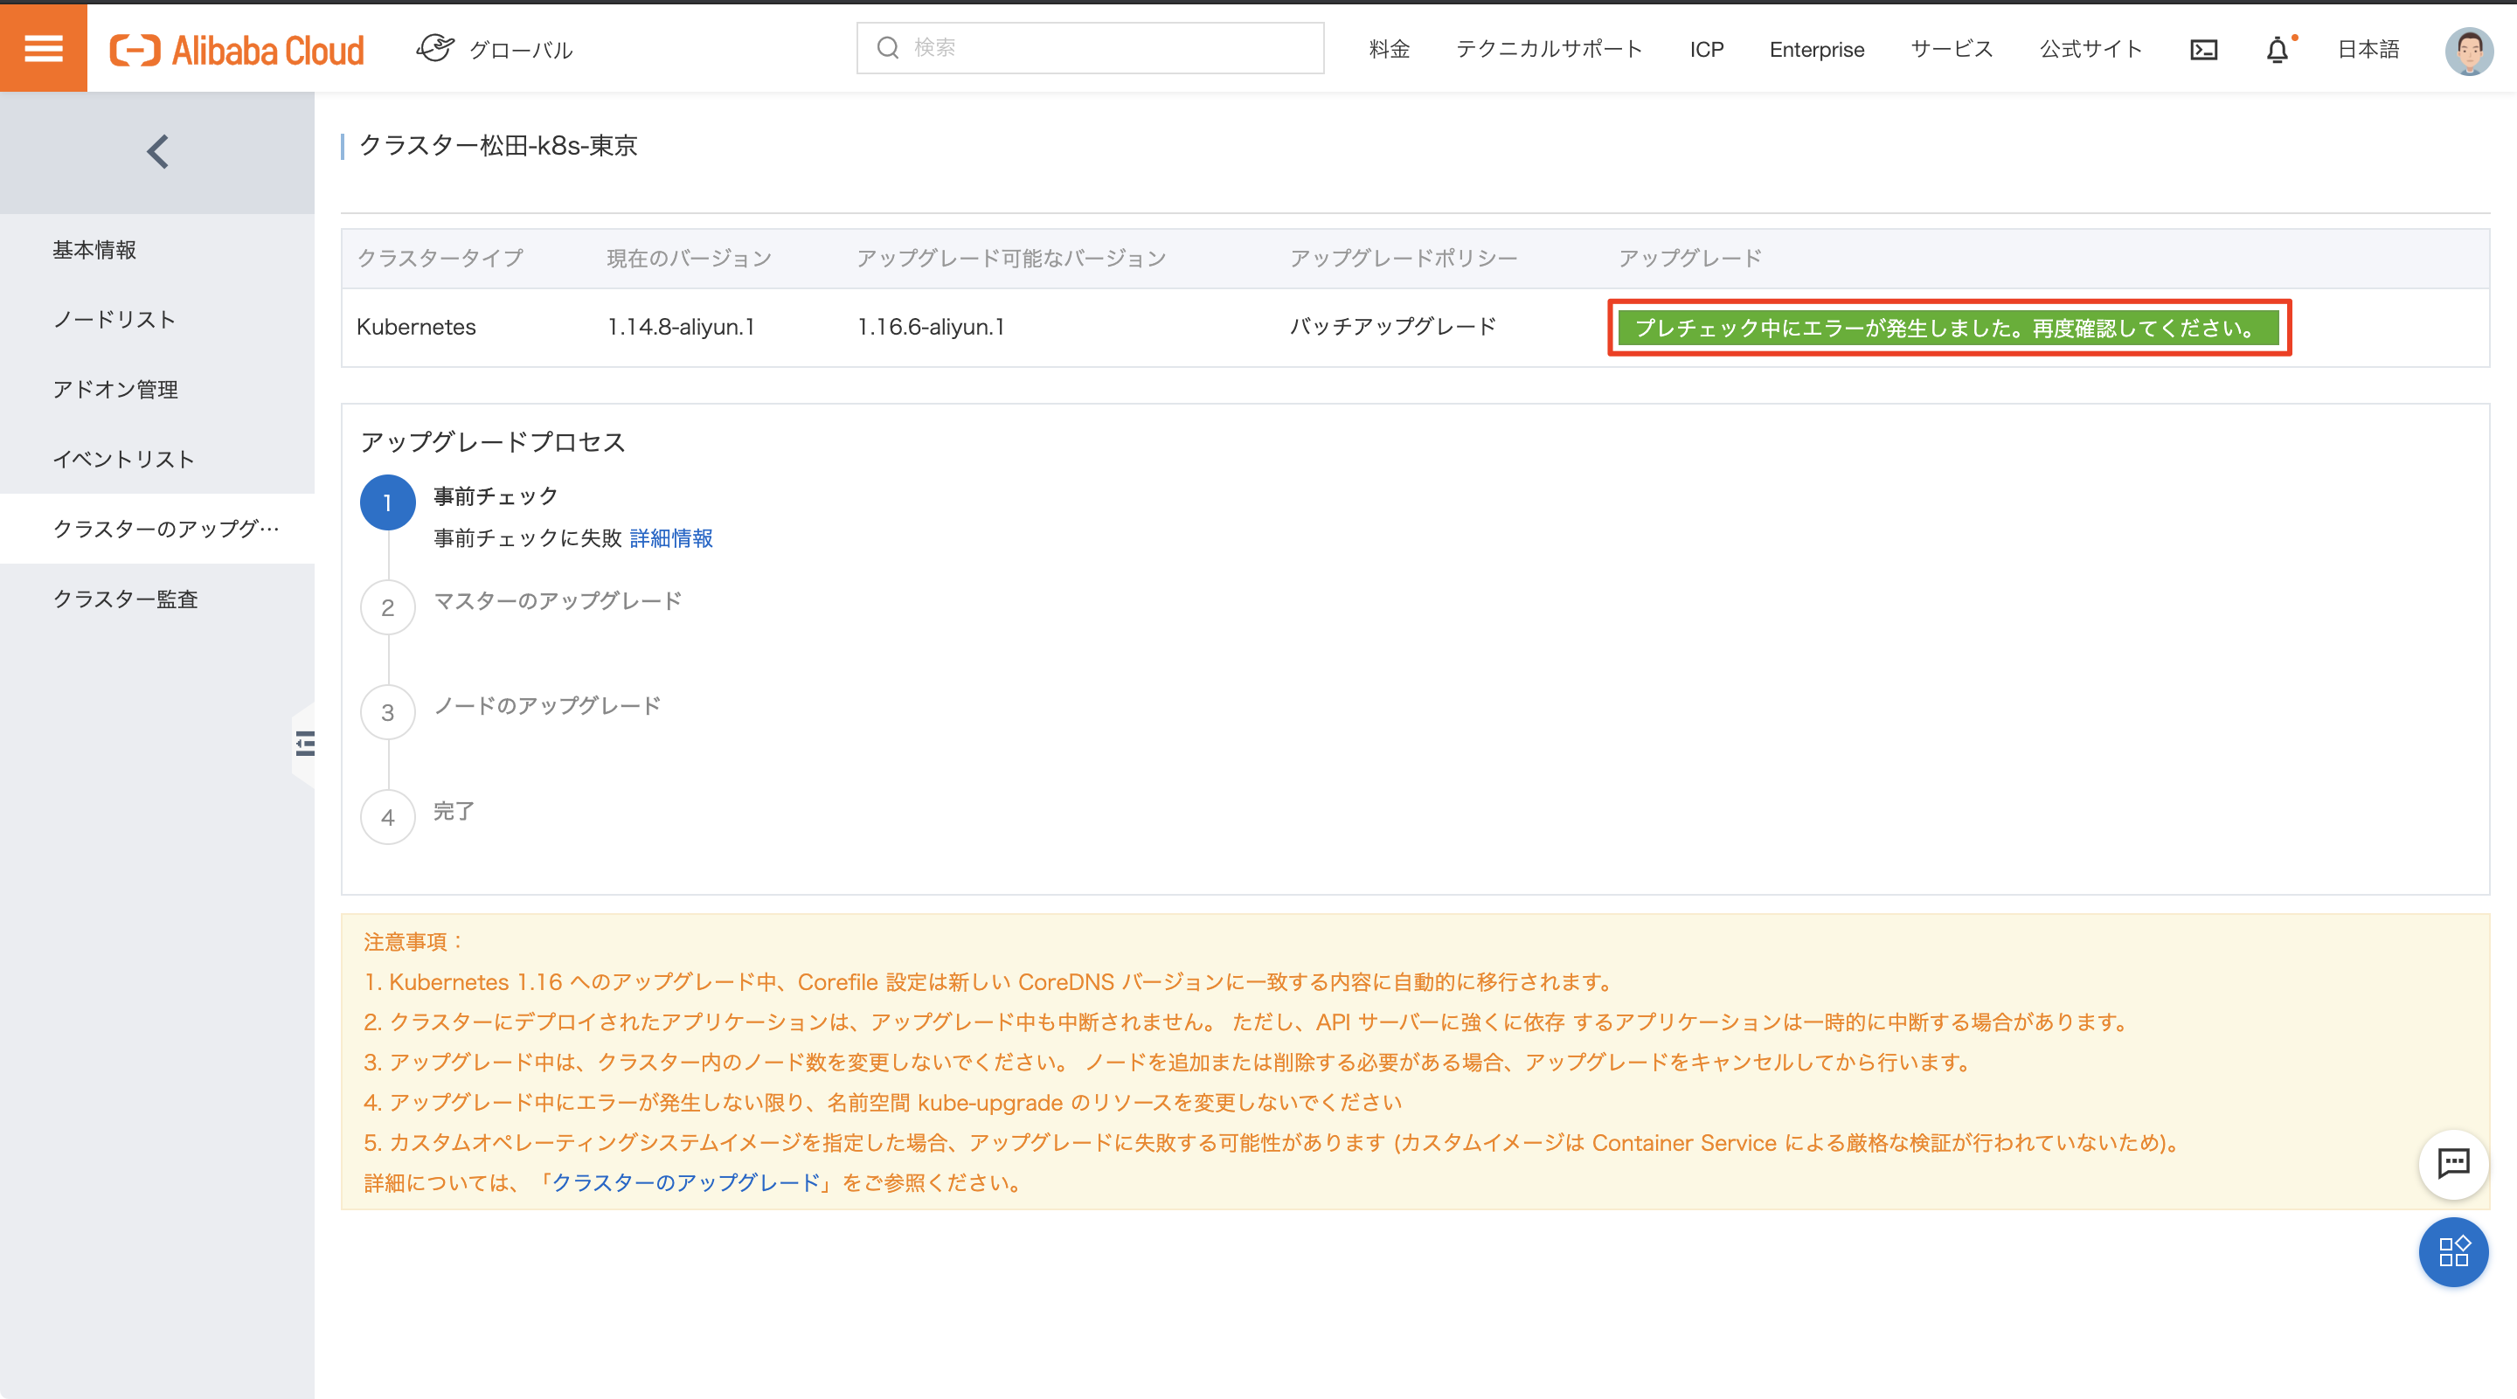Click the Alibaba Cloud logo

coord(237,49)
